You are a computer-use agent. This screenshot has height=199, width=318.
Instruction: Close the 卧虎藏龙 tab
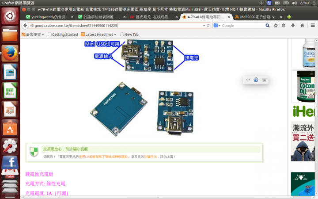click(x=176, y=17)
